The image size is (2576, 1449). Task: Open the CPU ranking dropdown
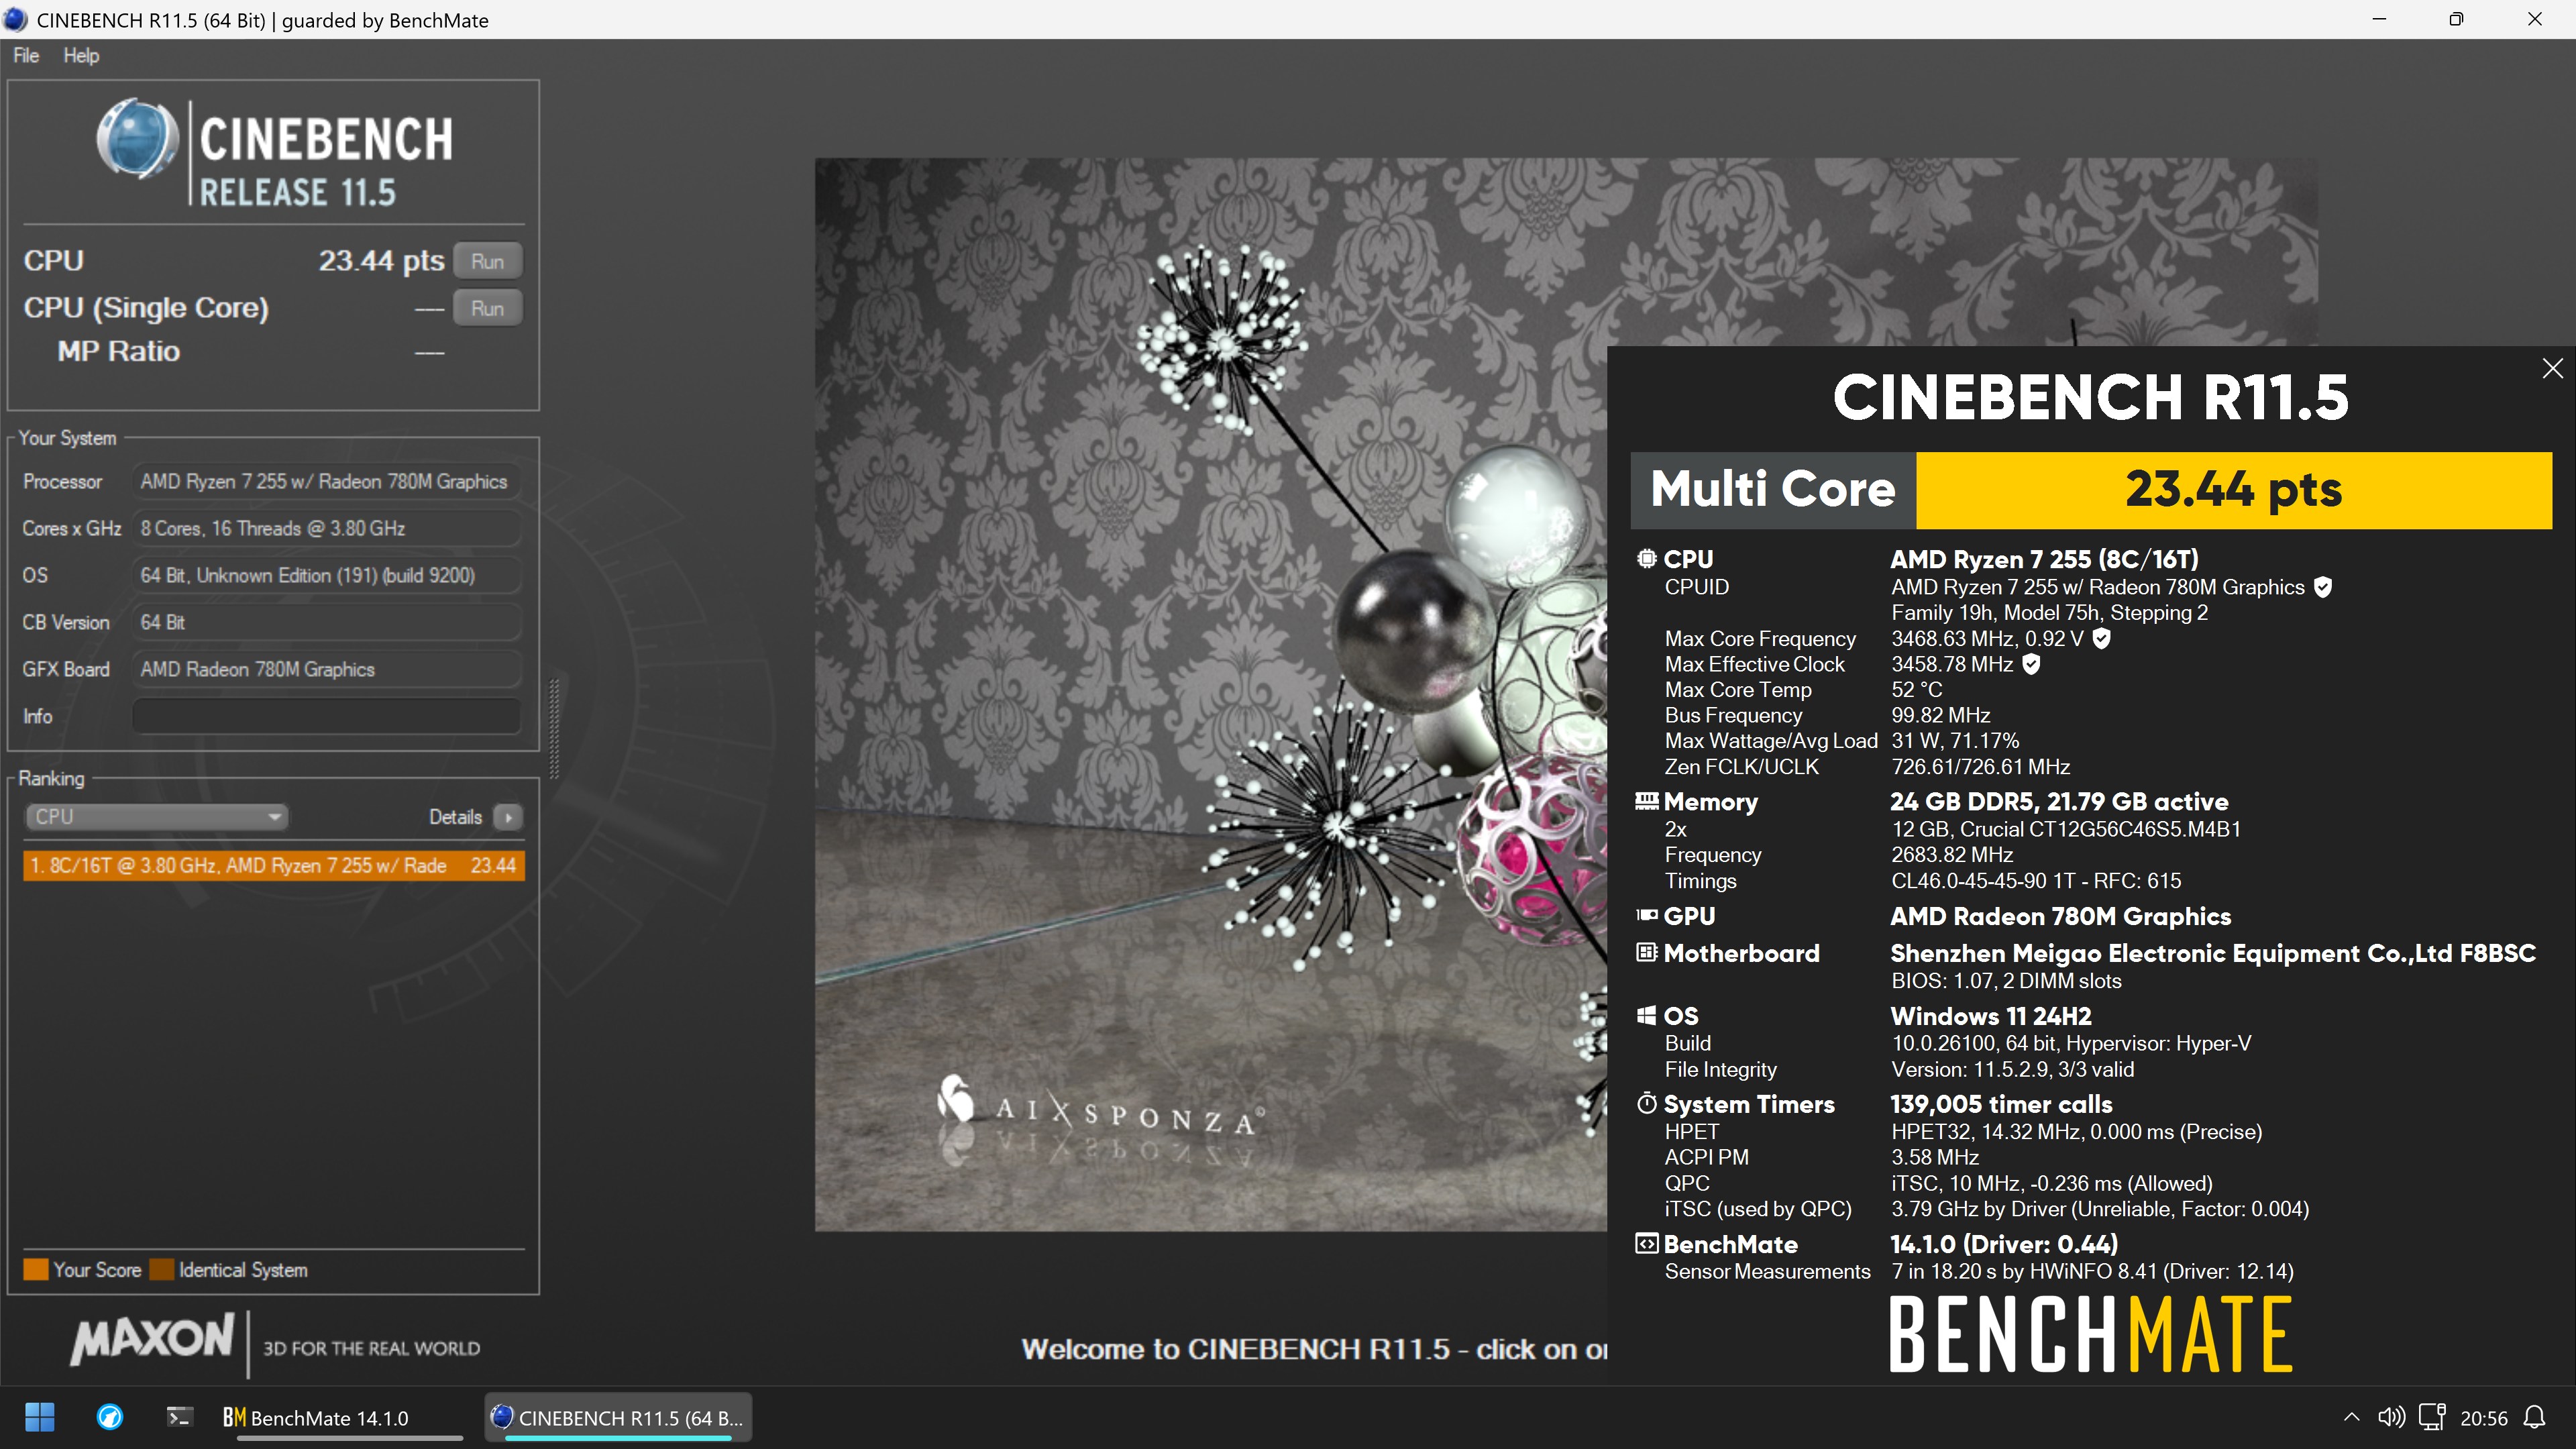coord(156,816)
